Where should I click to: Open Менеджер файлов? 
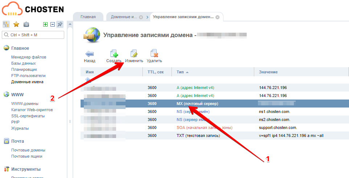(x=29, y=57)
